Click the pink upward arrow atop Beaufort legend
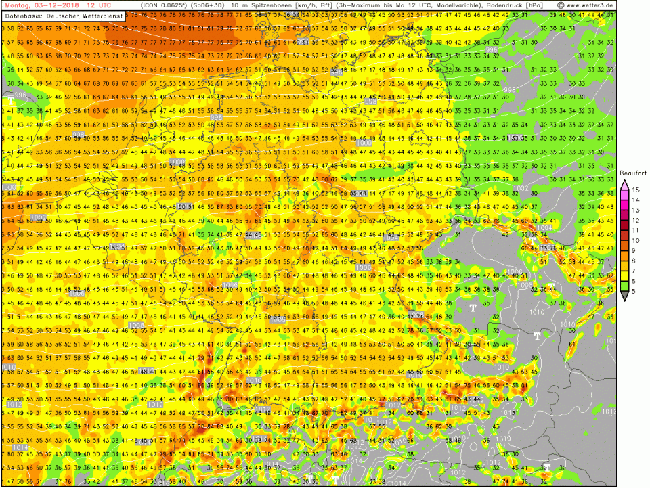 (x=624, y=183)
